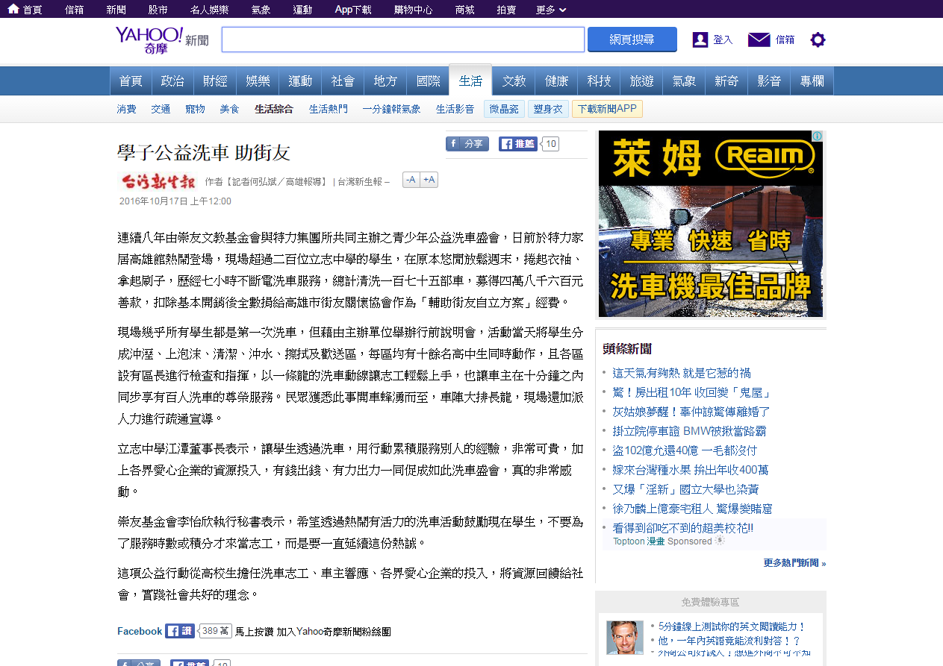Open 信箱 in the top bar
This screenshot has height=666, width=943.
pyautogui.click(x=75, y=10)
